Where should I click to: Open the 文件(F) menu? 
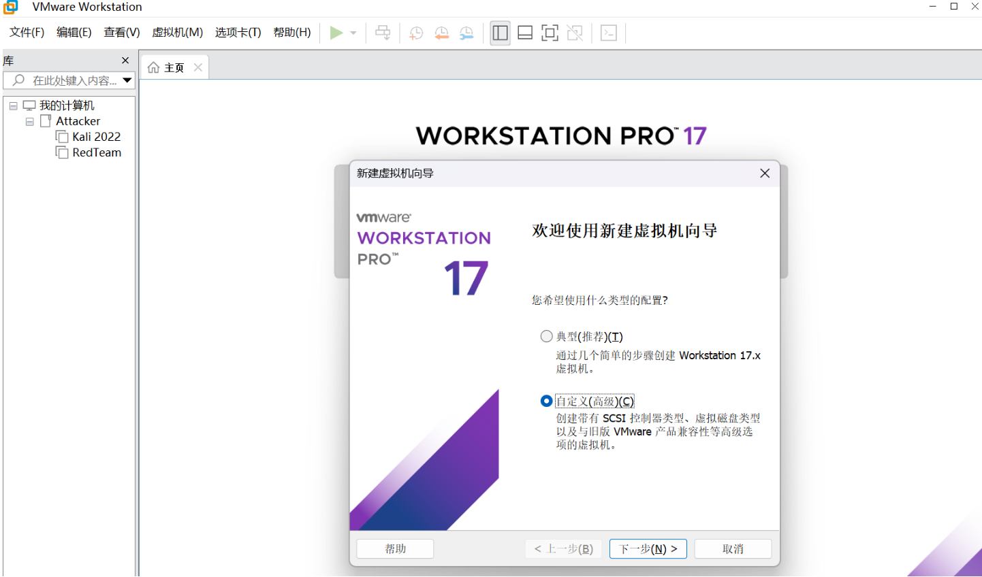(x=27, y=33)
